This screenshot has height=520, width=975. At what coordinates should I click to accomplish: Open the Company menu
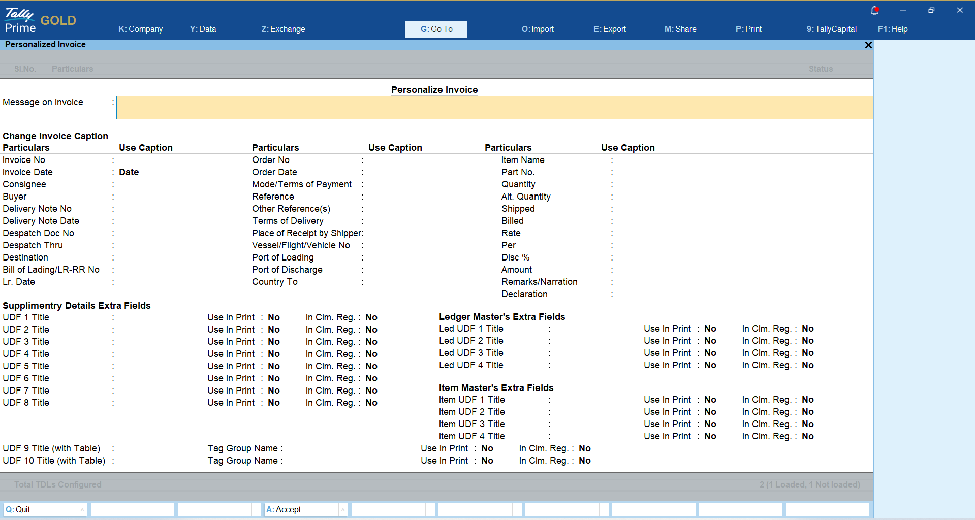click(140, 29)
